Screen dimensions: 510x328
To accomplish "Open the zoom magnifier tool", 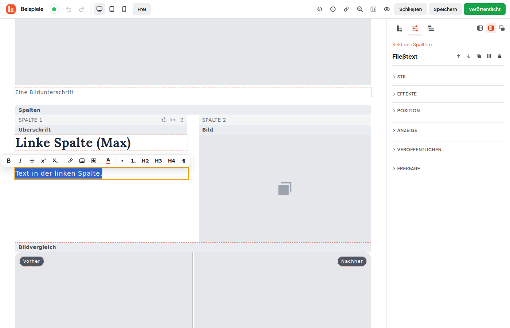I will 360,9.
